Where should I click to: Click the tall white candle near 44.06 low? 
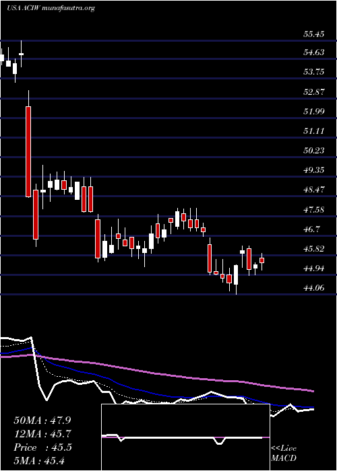point(236,275)
